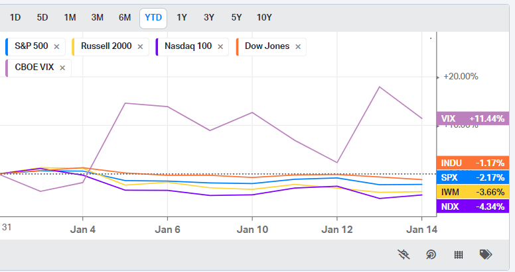Switch chart to 1Y view
This screenshot has width=515, height=272.
(181, 18)
